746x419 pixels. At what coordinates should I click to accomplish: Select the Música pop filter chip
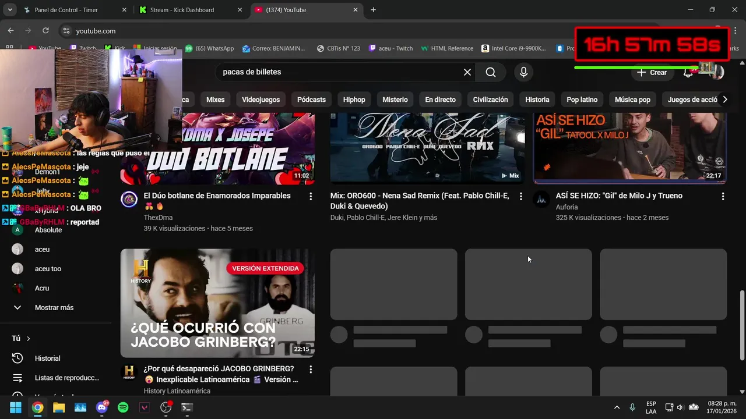pyautogui.click(x=632, y=100)
